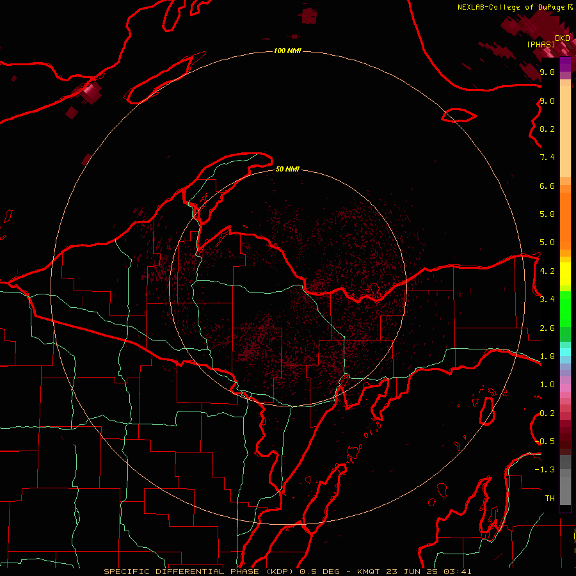Click the 0.2 value on the color scale

[x=547, y=413]
